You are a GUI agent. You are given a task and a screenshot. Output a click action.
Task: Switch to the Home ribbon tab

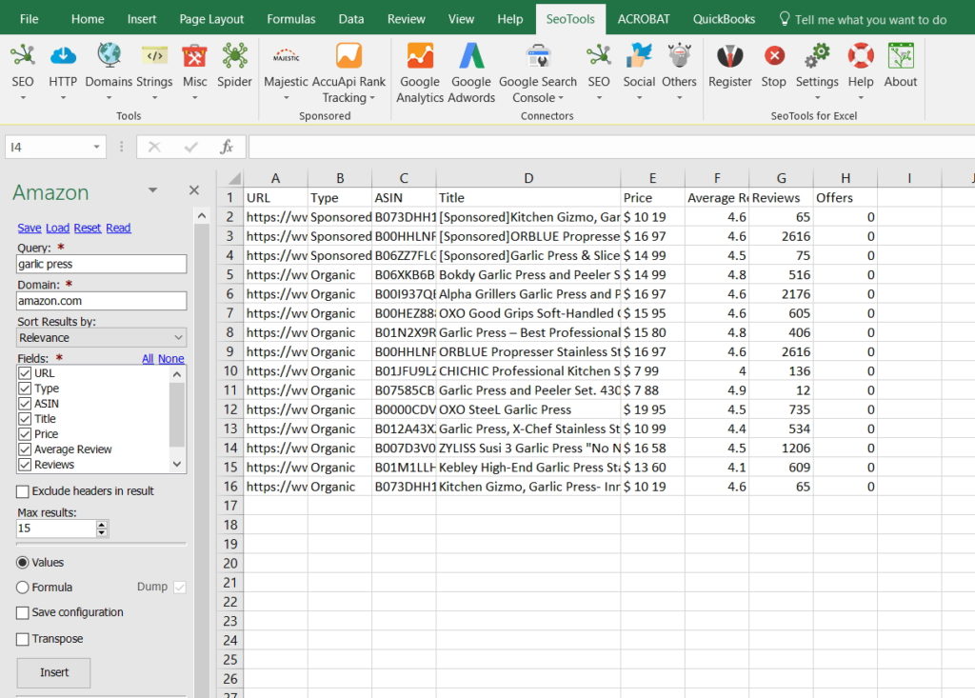(x=88, y=19)
